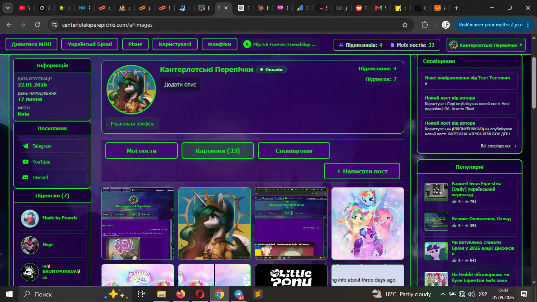The height and width of the screenshot is (302, 537).
Task: Open the Всі сповіщення link
Action: (x=498, y=146)
